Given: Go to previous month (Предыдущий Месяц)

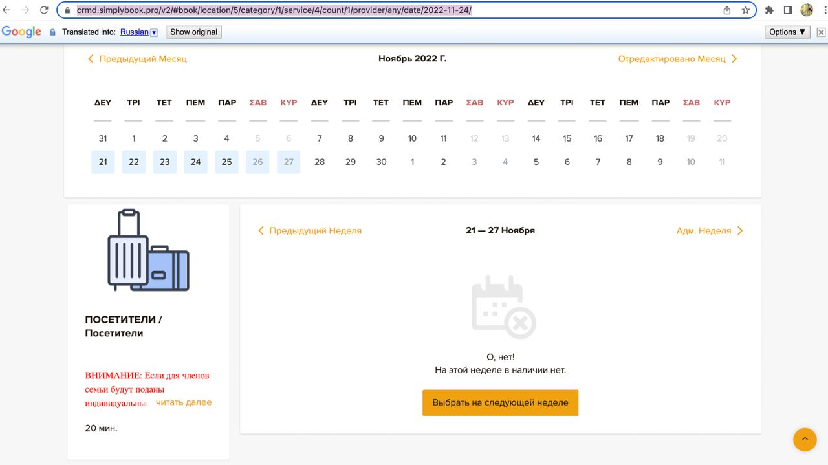Looking at the screenshot, I should coord(137,59).
